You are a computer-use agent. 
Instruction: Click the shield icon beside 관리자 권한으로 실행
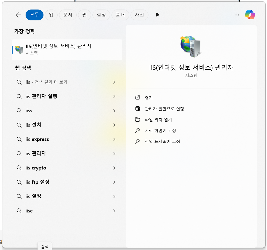click(x=138, y=109)
